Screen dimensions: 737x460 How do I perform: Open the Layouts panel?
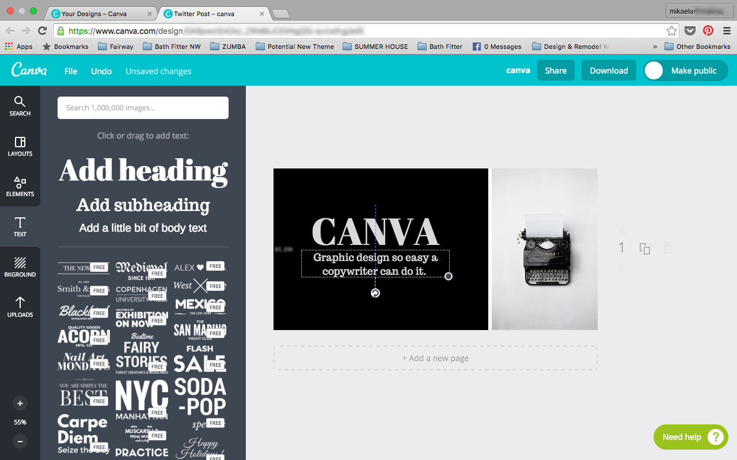[20, 147]
